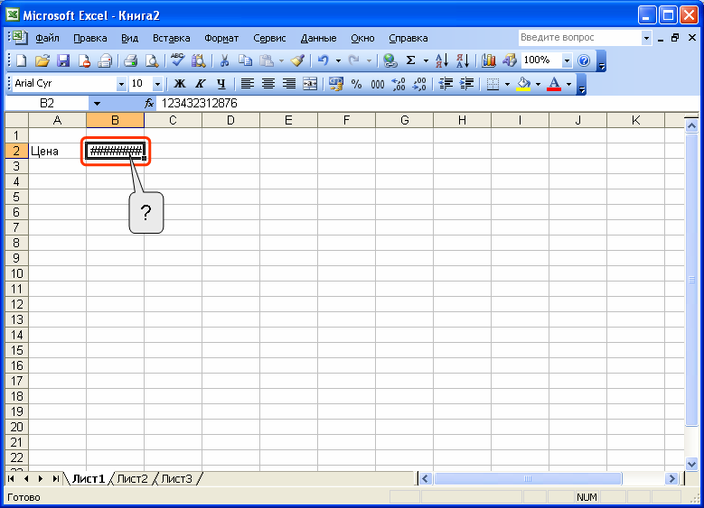Open the fill color palette dropdown
The height and width of the screenshot is (508, 704).
pyautogui.click(x=538, y=84)
